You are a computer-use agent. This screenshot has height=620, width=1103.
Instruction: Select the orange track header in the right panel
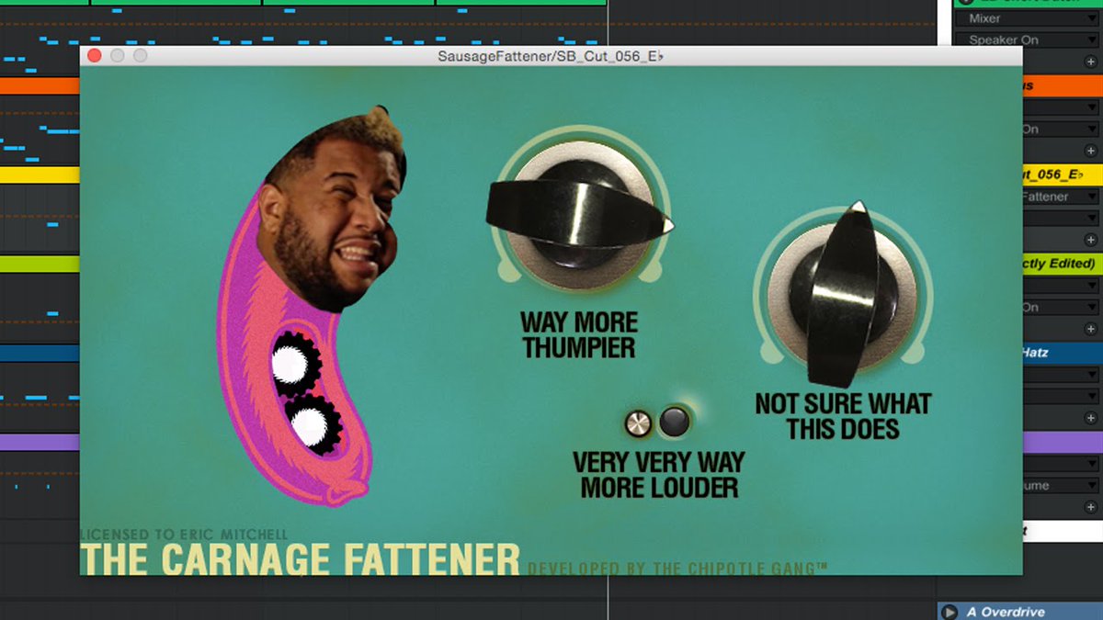(x=1063, y=85)
